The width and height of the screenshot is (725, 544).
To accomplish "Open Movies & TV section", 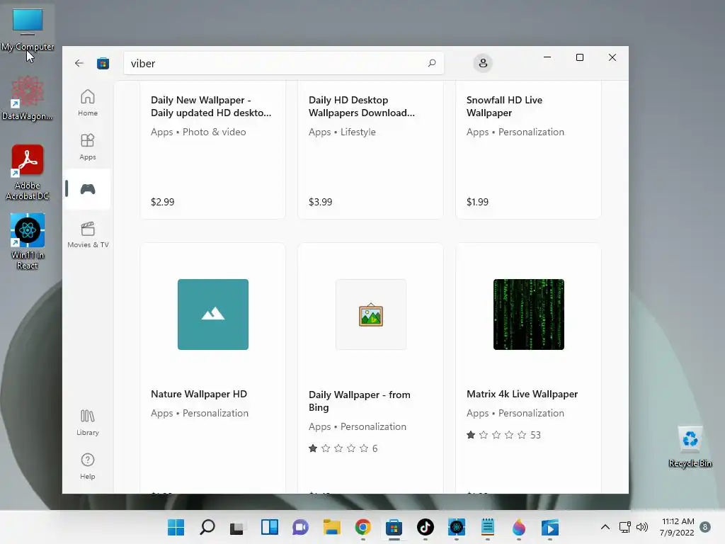I will point(88,235).
